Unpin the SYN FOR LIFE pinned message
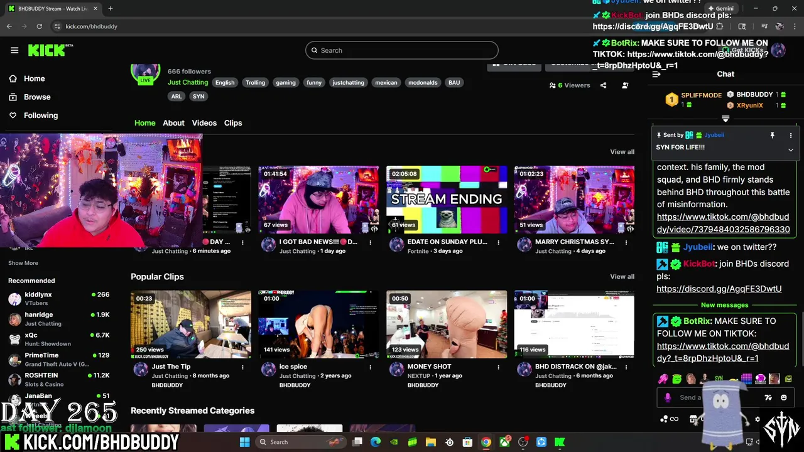 [x=773, y=135]
